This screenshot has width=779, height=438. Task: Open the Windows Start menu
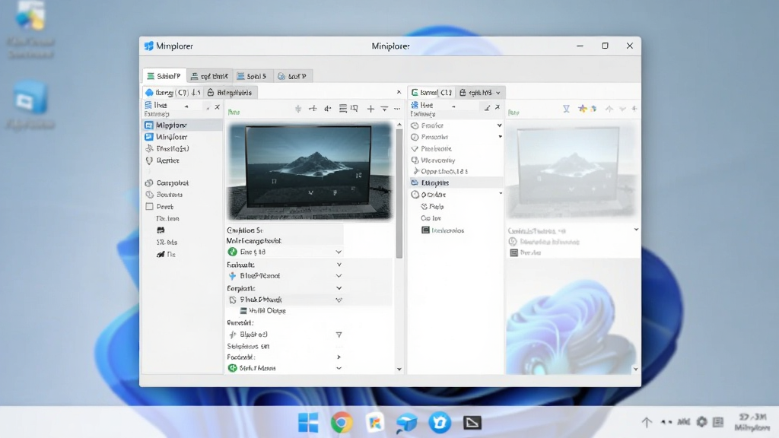pos(308,422)
